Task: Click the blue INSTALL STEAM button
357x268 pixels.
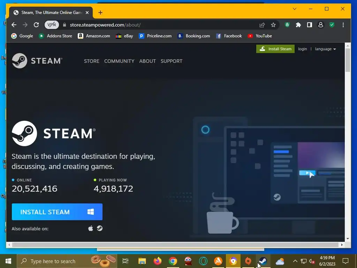Action: pyautogui.click(x=57, y=212)
